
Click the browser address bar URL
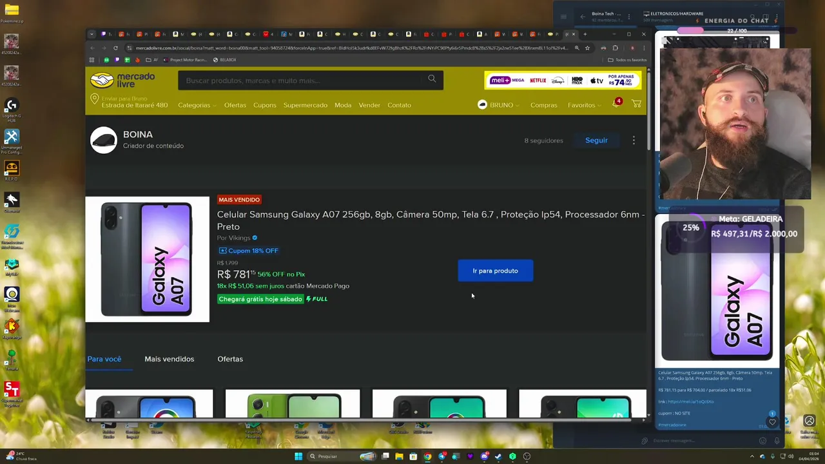[x=351, y=48]
